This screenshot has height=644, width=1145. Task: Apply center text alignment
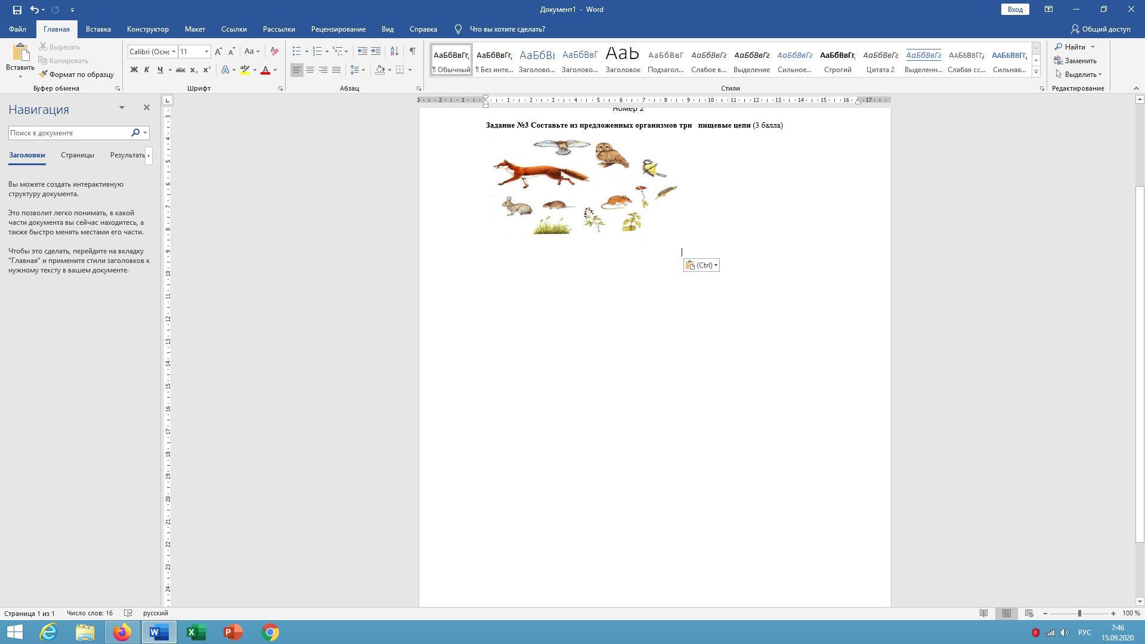tap(310, 70)
